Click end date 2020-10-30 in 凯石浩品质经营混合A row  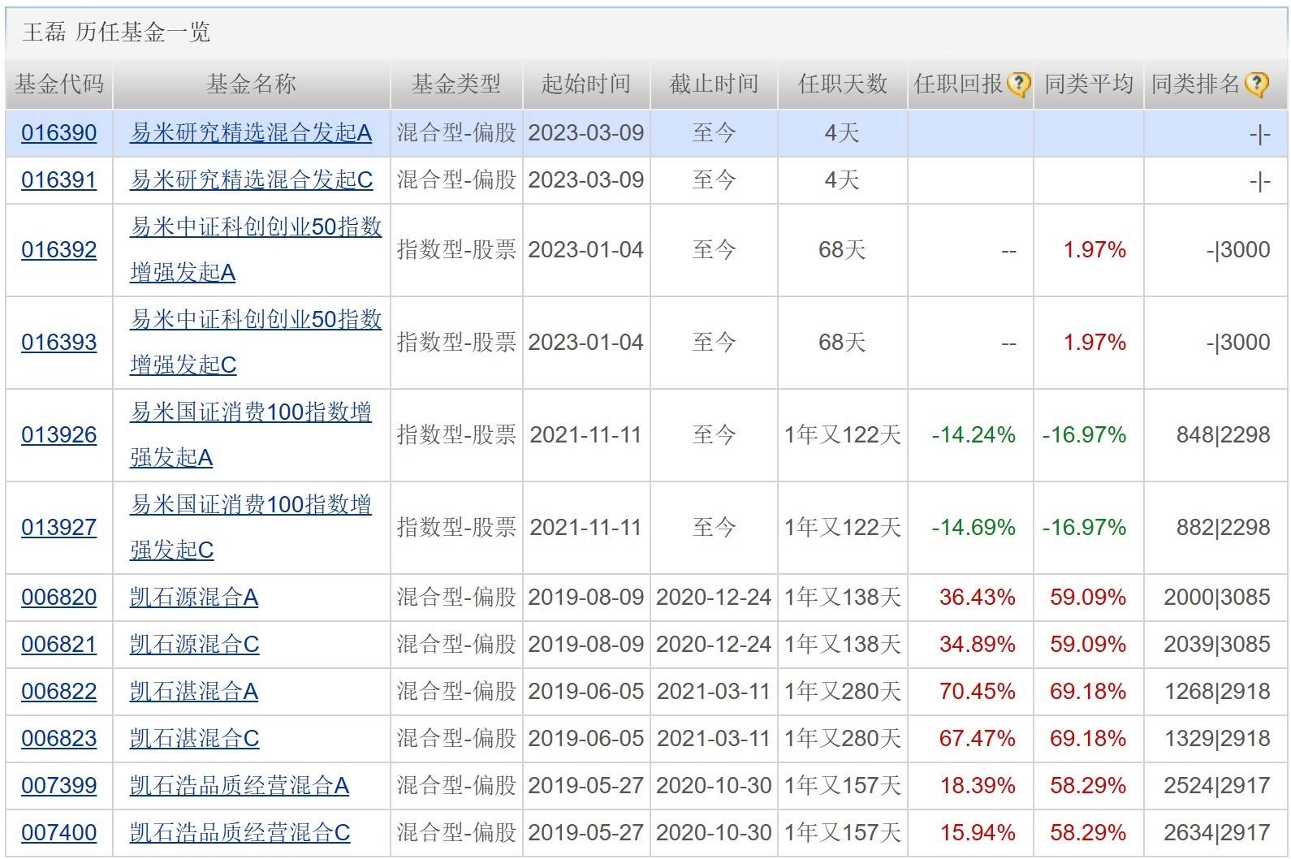714,786
